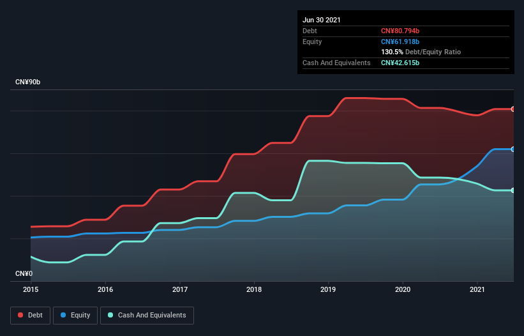524x336 pixels.
Task: Toggle the Debt series legend button
Action: click(x=30, y=316)
